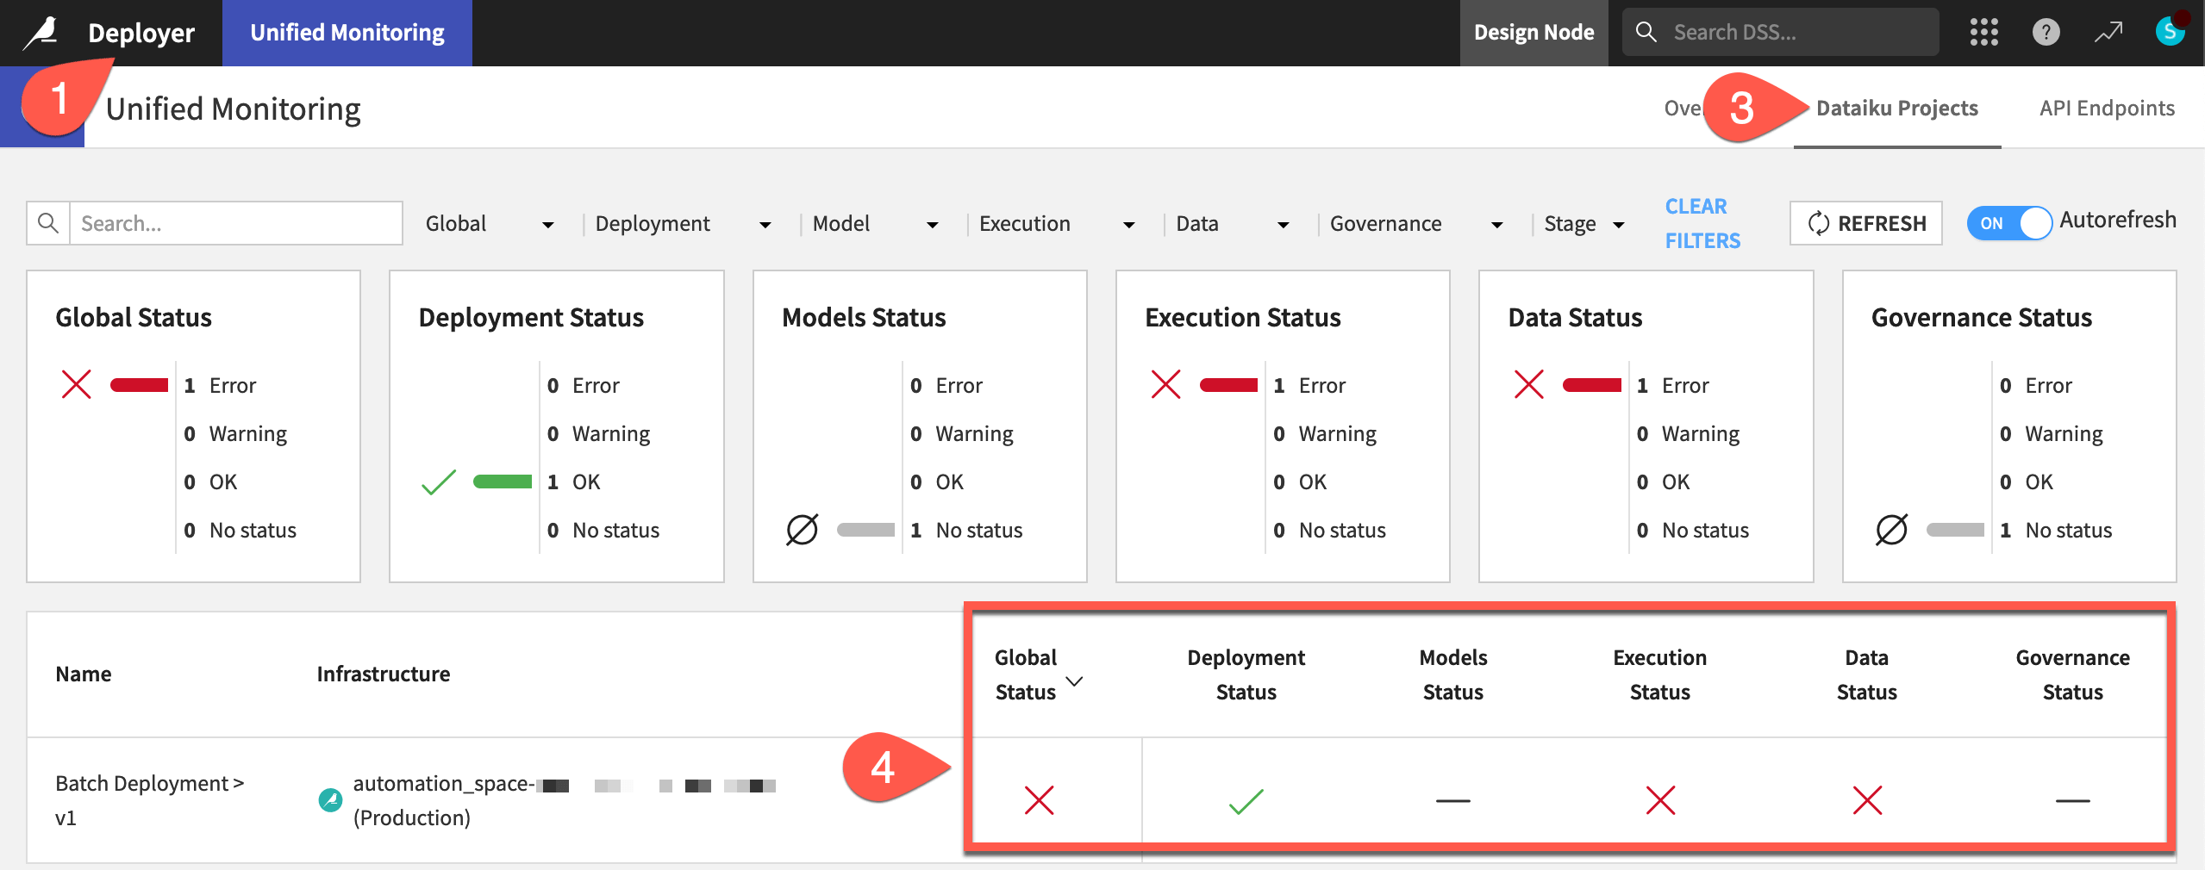
Task: Expand the Stage filter dropdown
Action: click(1584, 224)
